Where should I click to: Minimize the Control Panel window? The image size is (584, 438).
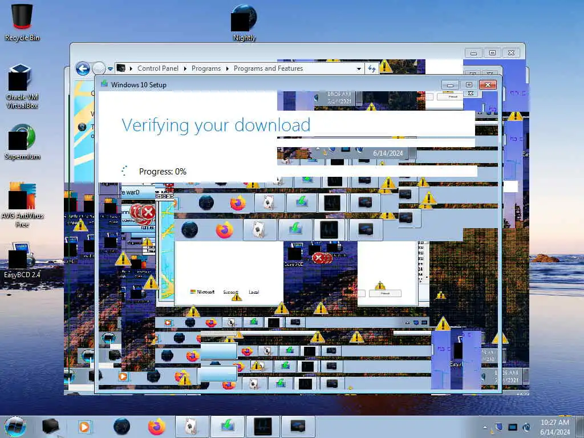coord(473,53)
